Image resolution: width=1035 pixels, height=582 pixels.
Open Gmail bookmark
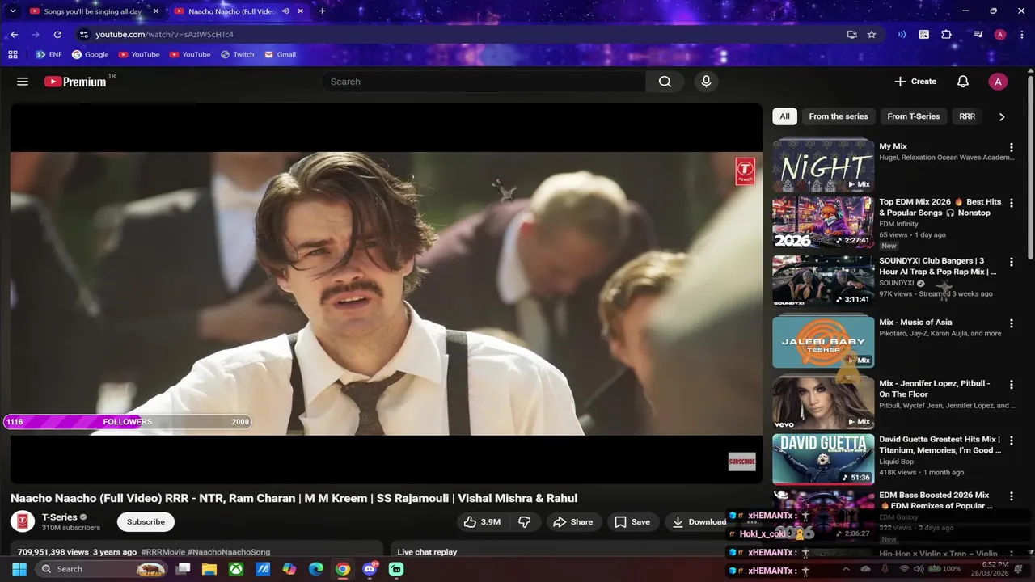click(x=280, y=54)
